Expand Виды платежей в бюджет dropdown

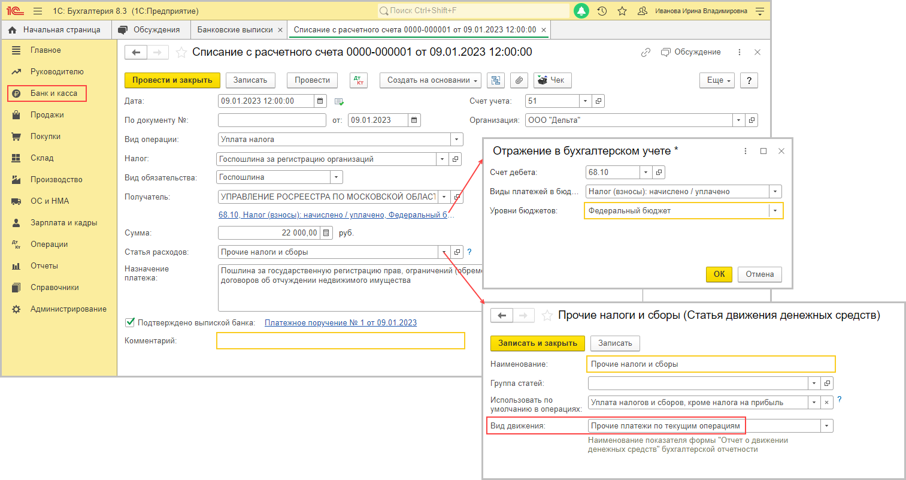(x=775, y=192)
